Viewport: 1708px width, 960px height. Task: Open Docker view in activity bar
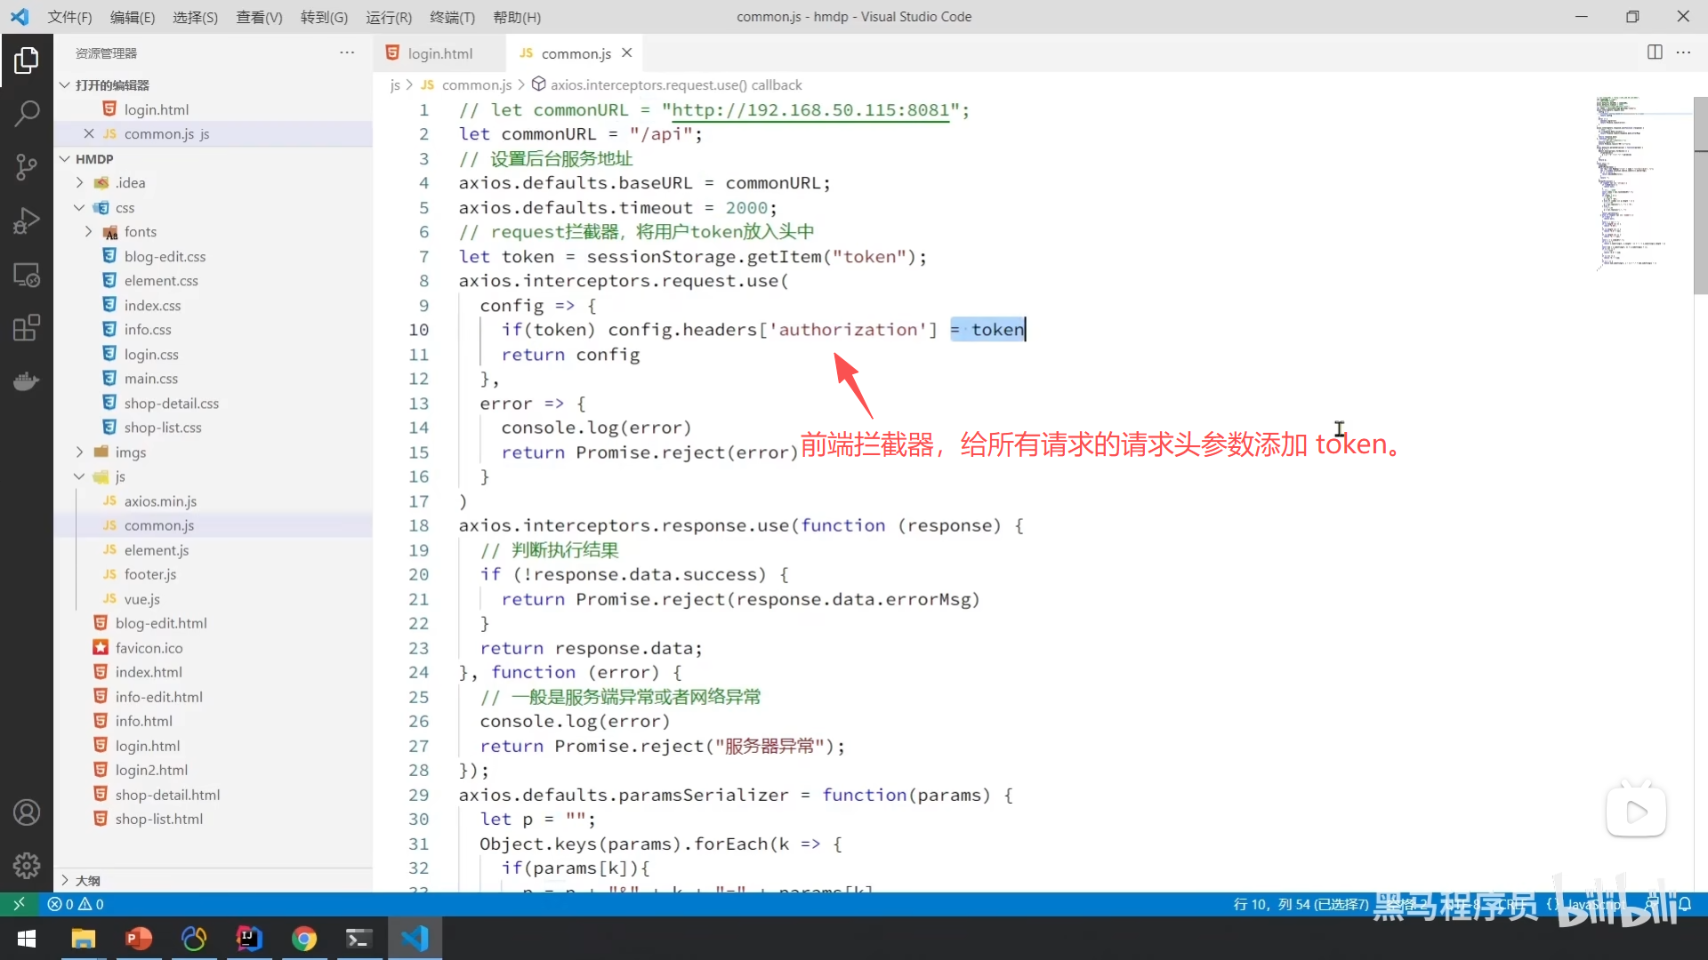click(27, 381)
